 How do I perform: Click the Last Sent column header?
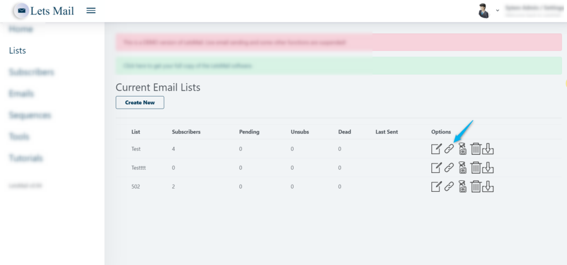386,132
